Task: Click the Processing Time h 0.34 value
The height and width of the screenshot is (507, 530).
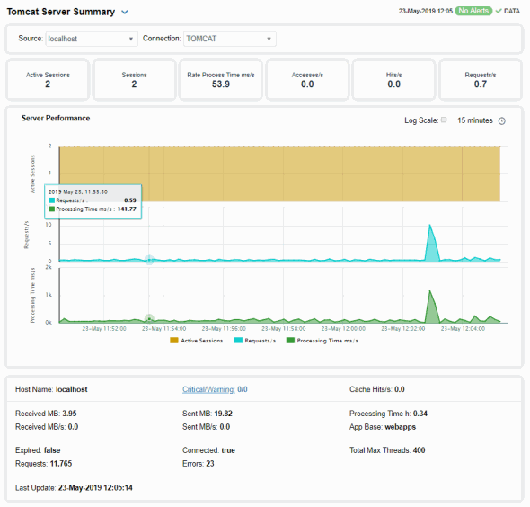Action: (x=420, y=414)
